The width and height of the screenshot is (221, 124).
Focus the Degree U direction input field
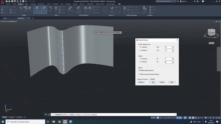[169, 59]
